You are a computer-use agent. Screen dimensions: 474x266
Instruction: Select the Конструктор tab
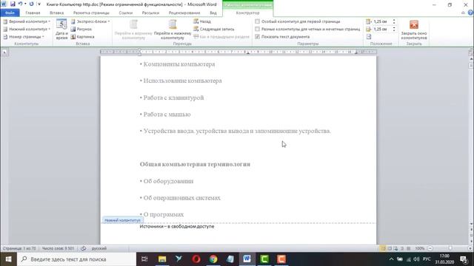247,13
